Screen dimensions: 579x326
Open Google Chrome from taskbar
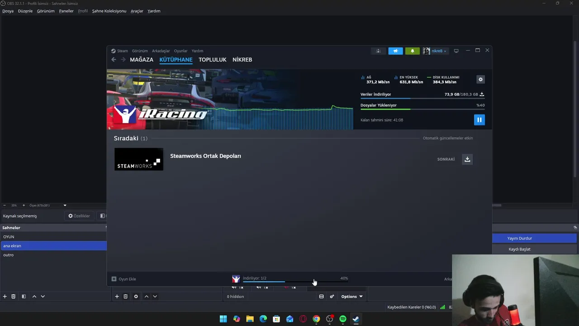click(x=316, y=319)
